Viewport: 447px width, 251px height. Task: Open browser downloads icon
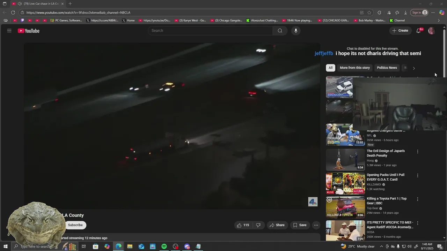pyautogui.click(x=405, y=13)
